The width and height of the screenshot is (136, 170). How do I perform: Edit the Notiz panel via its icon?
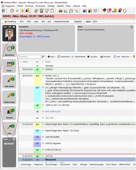pyautogui.click(x=132, y=27)
